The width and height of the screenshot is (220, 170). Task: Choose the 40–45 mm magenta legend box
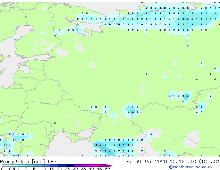pyautogui.click(x=94, y=165)
